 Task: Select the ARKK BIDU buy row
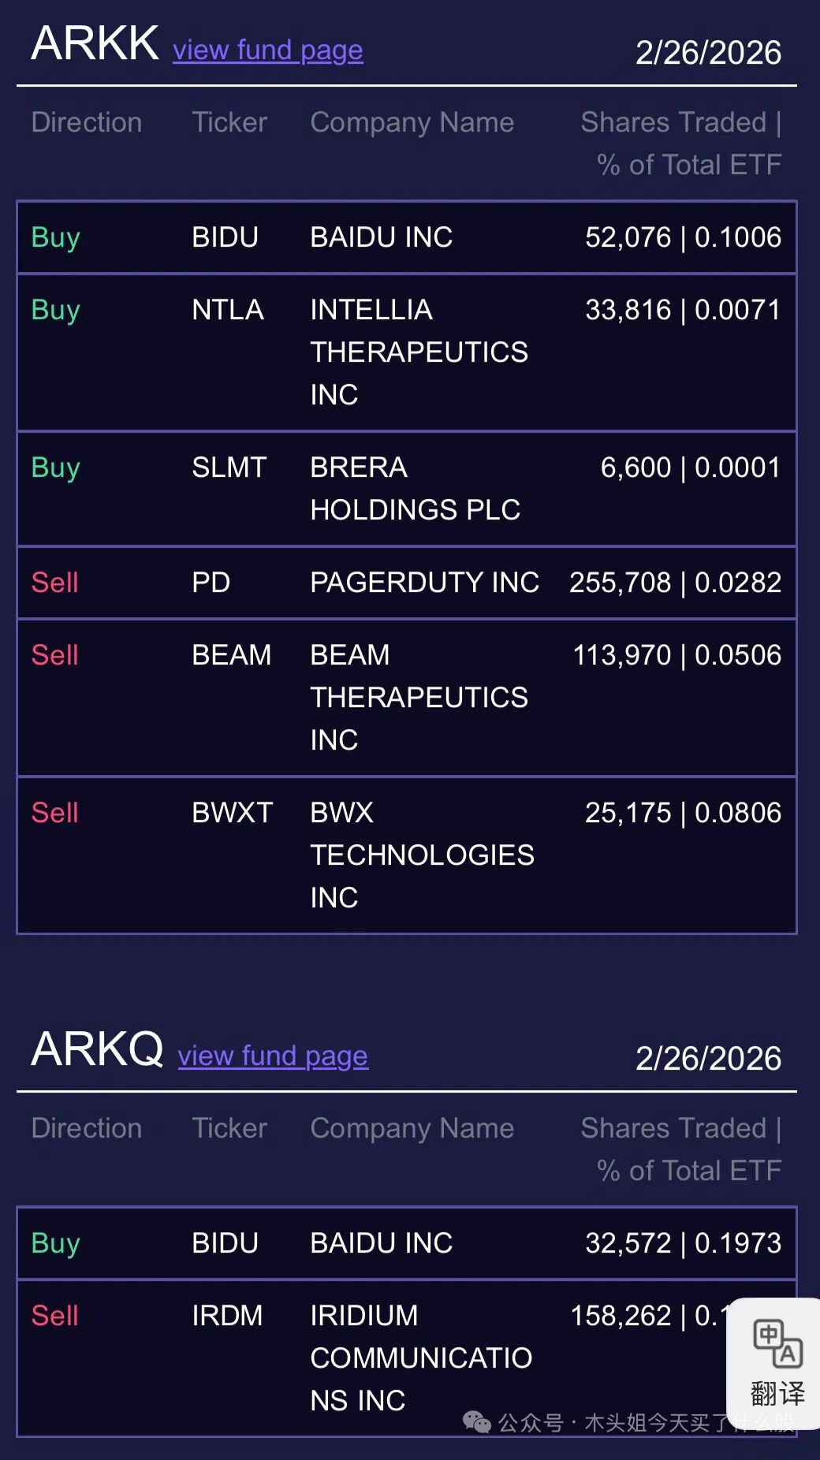coord(406,237)
